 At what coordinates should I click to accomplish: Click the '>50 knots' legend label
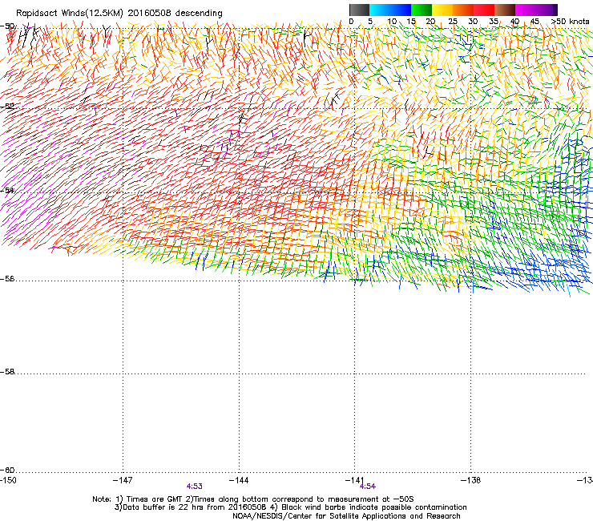(571, 22)
